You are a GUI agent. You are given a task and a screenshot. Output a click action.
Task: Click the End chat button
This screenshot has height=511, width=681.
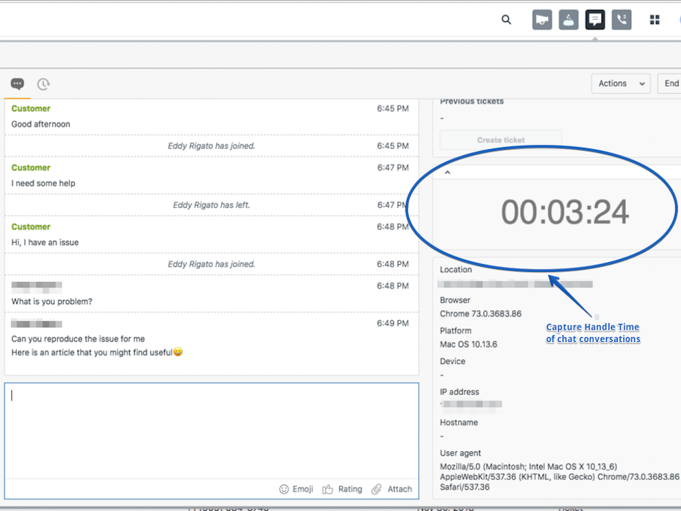[x=670, y=84]
